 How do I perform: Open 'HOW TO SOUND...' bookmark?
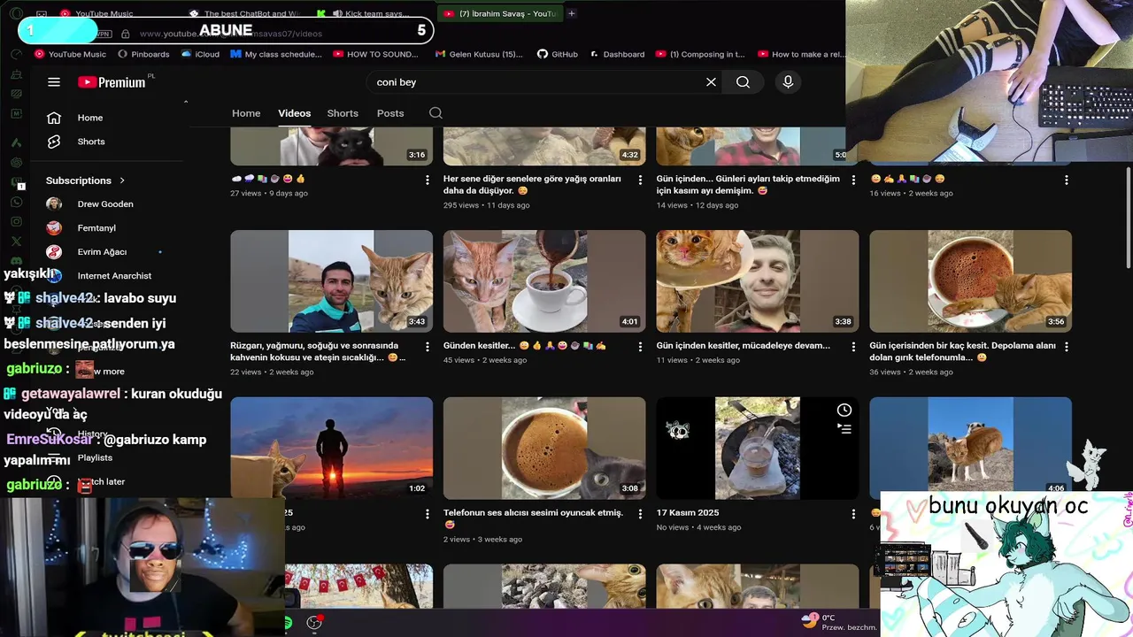374,54
